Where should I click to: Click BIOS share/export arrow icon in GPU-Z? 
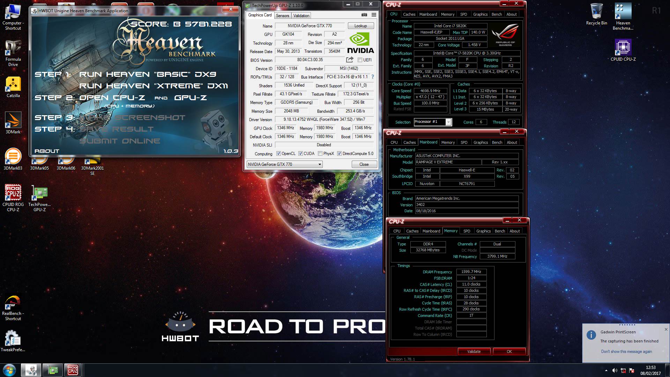tap(350, 60)
